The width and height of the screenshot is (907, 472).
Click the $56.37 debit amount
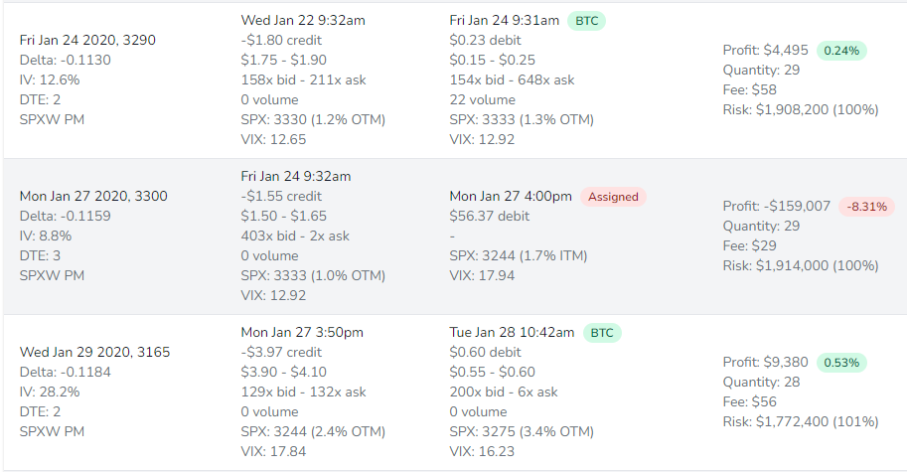coord(490,216)
